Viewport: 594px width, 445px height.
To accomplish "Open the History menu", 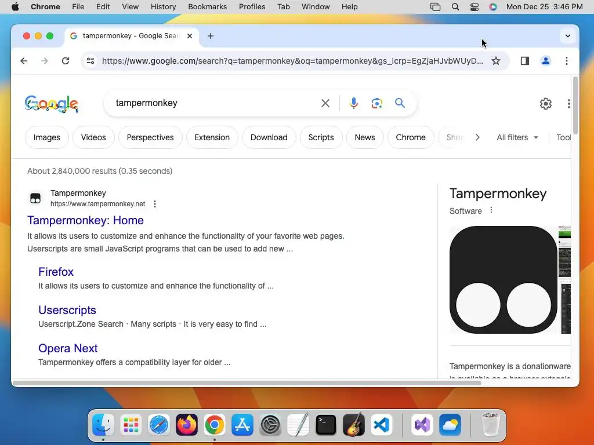I will coord(163,7).
